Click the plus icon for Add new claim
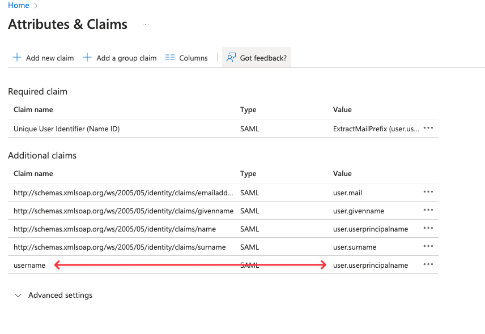 (17, 58)
